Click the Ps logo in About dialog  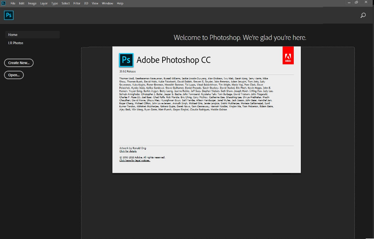(126, 60)
